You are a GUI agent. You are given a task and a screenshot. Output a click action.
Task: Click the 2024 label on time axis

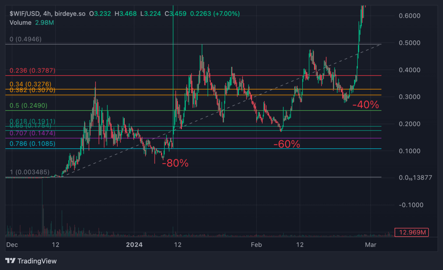pyautogui.click(x=135, y=245)
